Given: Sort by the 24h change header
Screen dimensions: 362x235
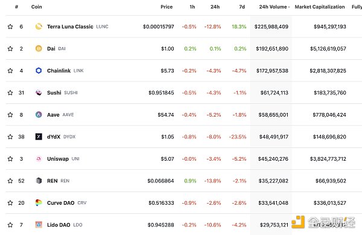Looking at the screenshot, I should click(215, 7).
